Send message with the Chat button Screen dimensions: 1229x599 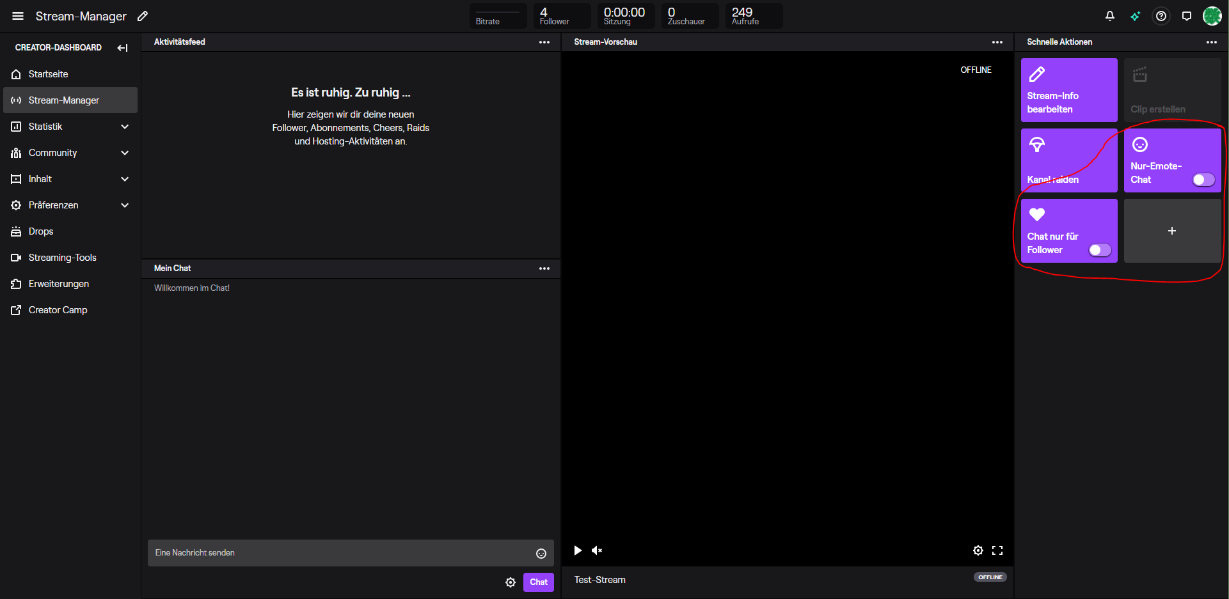click(x=539, y=582)
